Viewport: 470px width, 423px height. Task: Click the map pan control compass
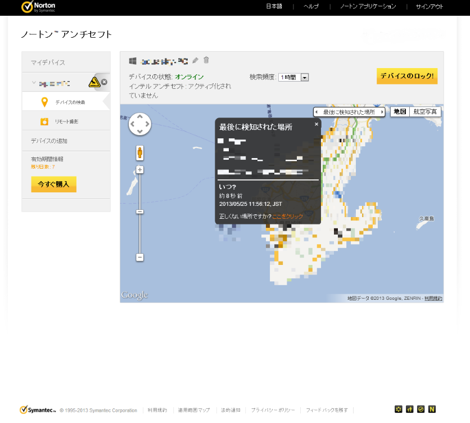tap(139, 124)
